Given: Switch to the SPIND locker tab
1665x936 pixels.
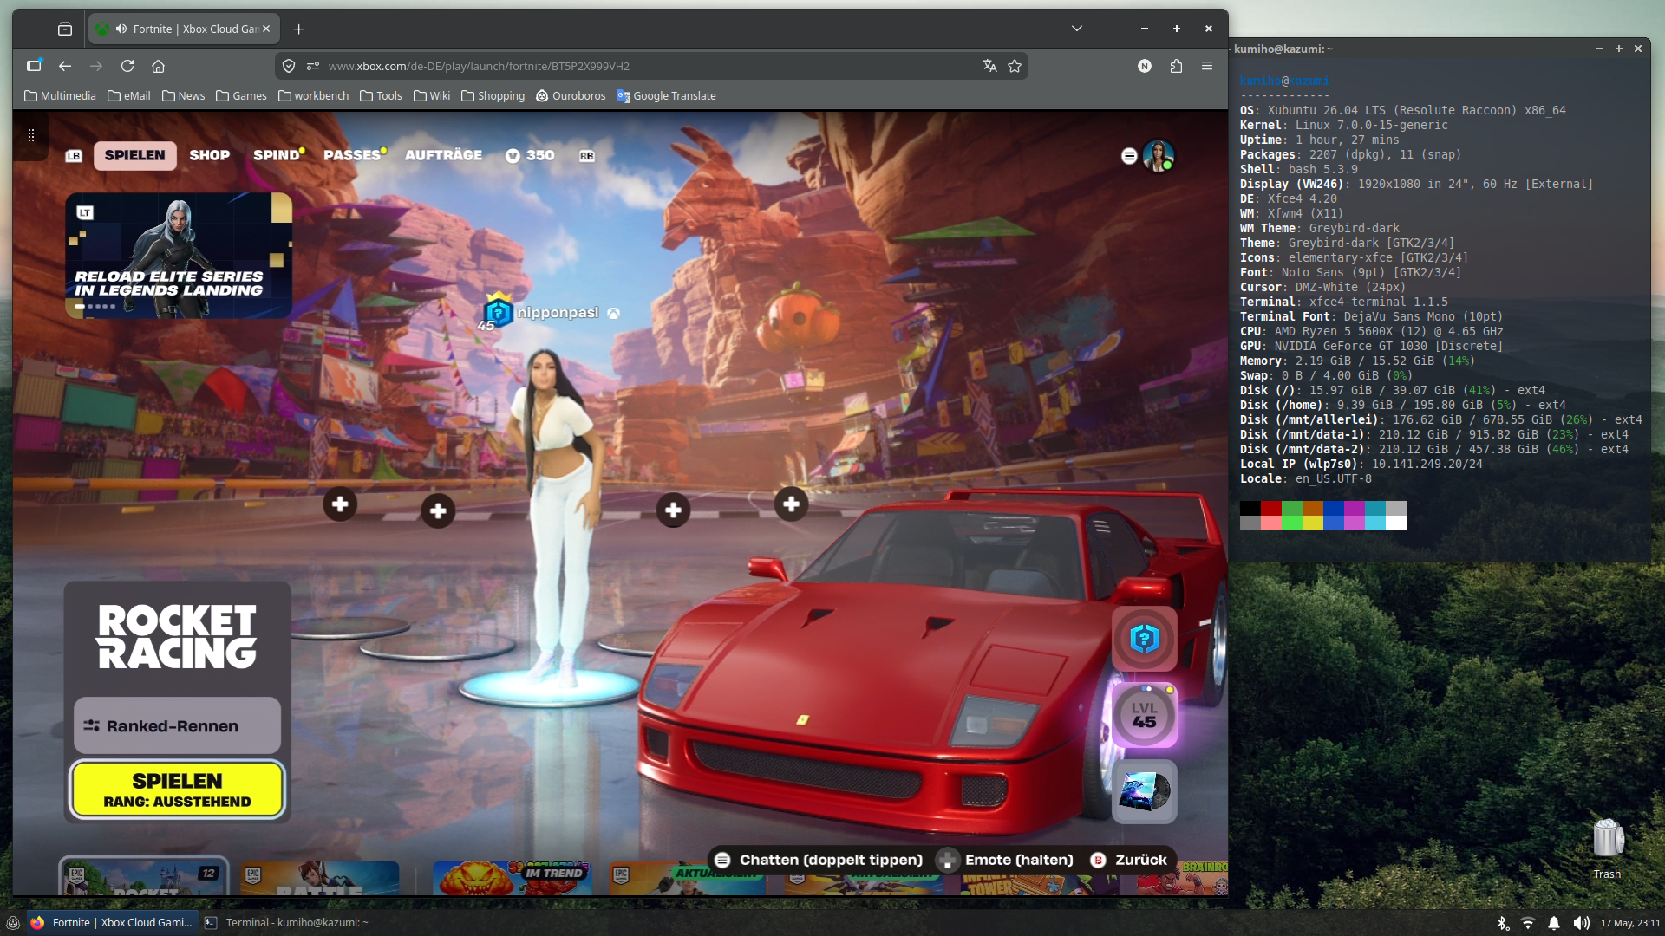Looking at the screenshot, I should click(277, 155).
